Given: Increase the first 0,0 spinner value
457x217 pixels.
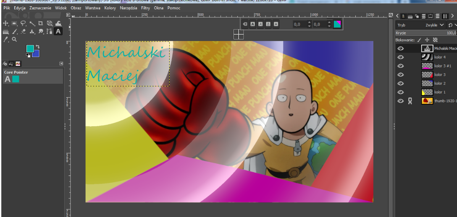Looking at the screenshot, I should (309, 22).
